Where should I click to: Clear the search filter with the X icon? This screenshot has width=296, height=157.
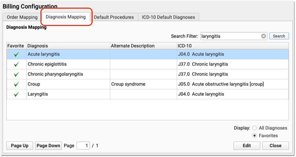264,36
